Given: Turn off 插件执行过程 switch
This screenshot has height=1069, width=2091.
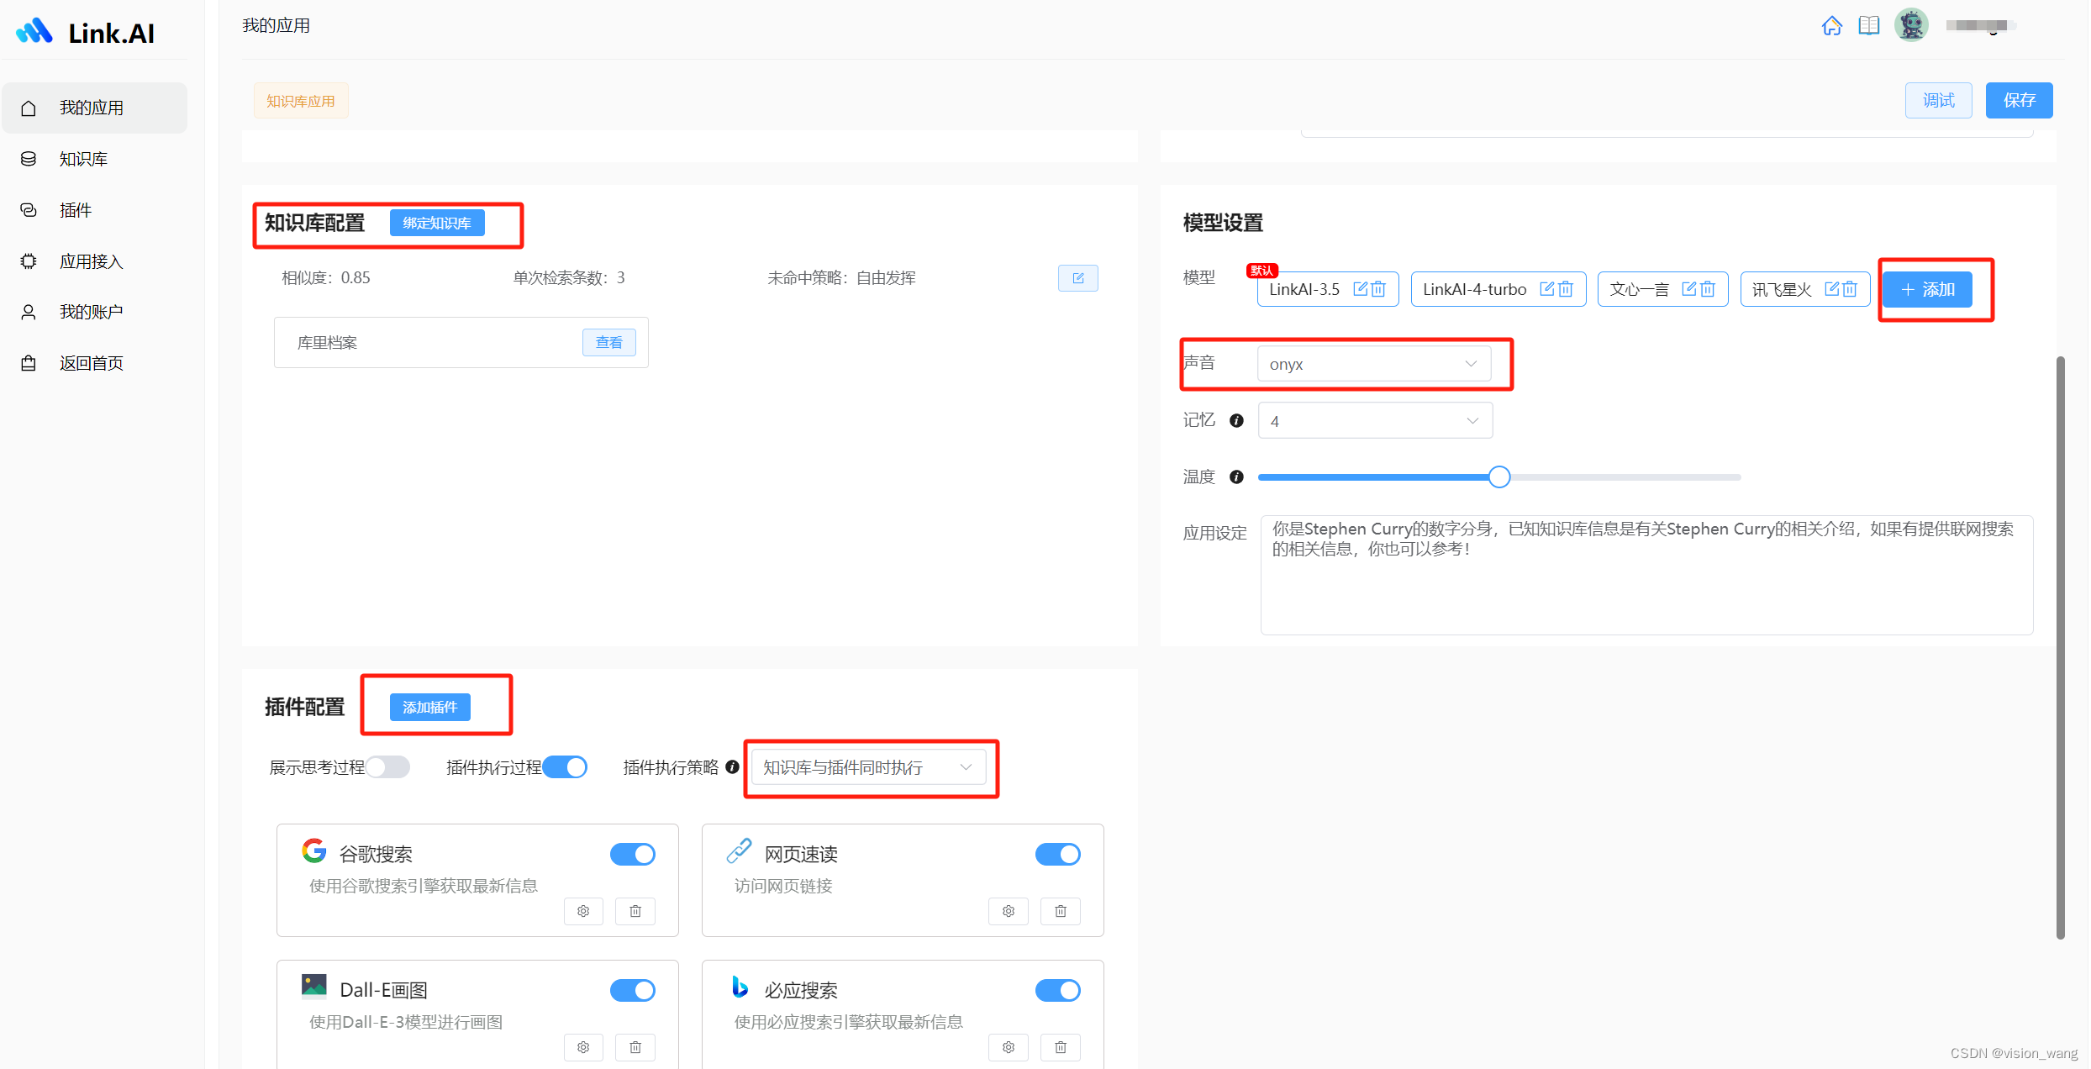Looking at the screenshot, I should point(565,767).
